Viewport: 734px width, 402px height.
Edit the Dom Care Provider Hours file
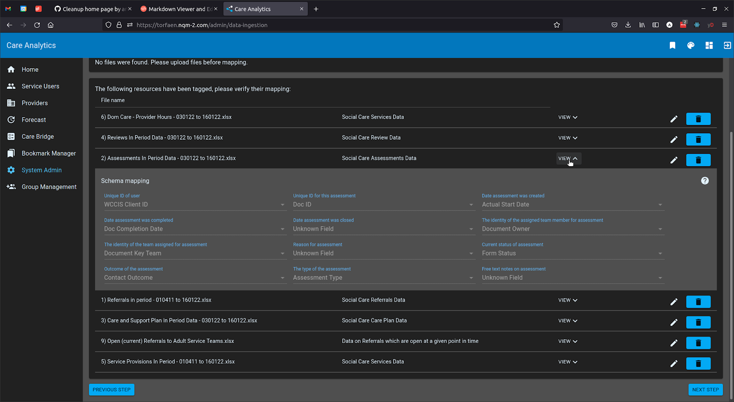(x=673, y=119)
